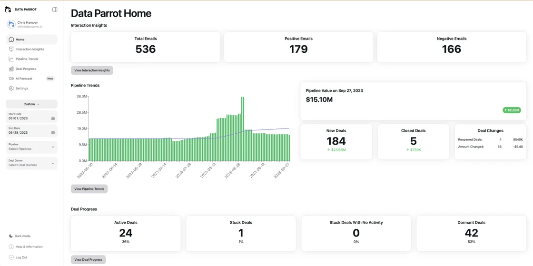
Task: Open the Select Deal Owners dropdown
Action: tap(31, 163)
